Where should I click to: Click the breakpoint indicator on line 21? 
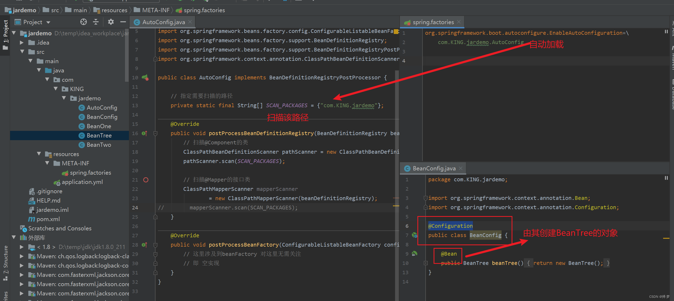tap(146, 180)
